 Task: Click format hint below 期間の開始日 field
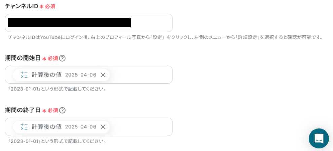click(x=57, y=89)
